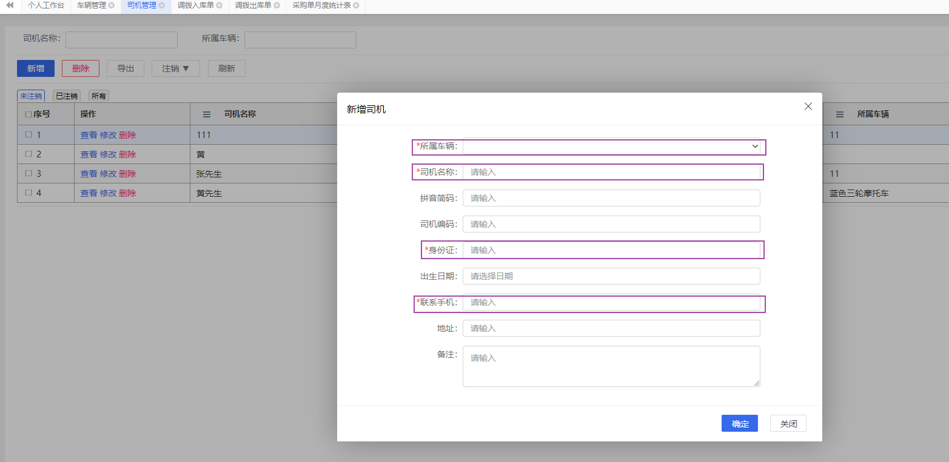949x462 pixels.
Task: Check the checkbox for row 3
Action: tap(28, 173)
